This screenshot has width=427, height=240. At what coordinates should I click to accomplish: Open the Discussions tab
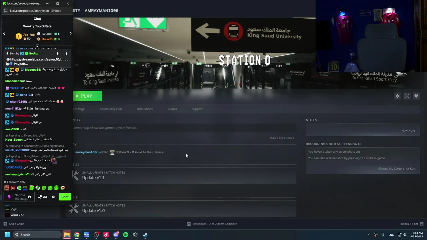tap(145, 109)
